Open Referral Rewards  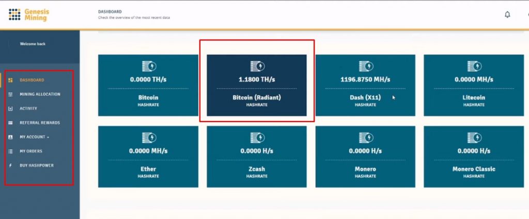coord(40,123)
